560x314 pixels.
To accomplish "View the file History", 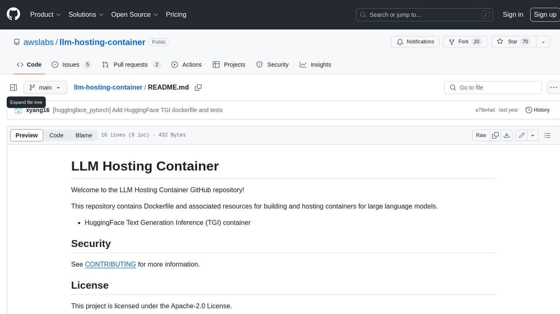I will click(x=538, y=110).
